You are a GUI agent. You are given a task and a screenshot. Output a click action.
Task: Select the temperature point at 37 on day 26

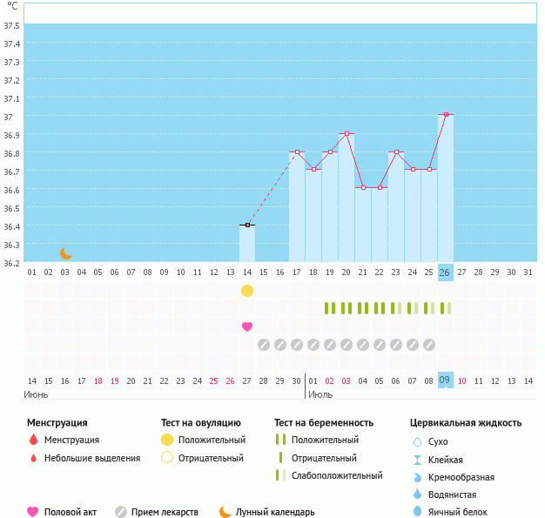446,114
